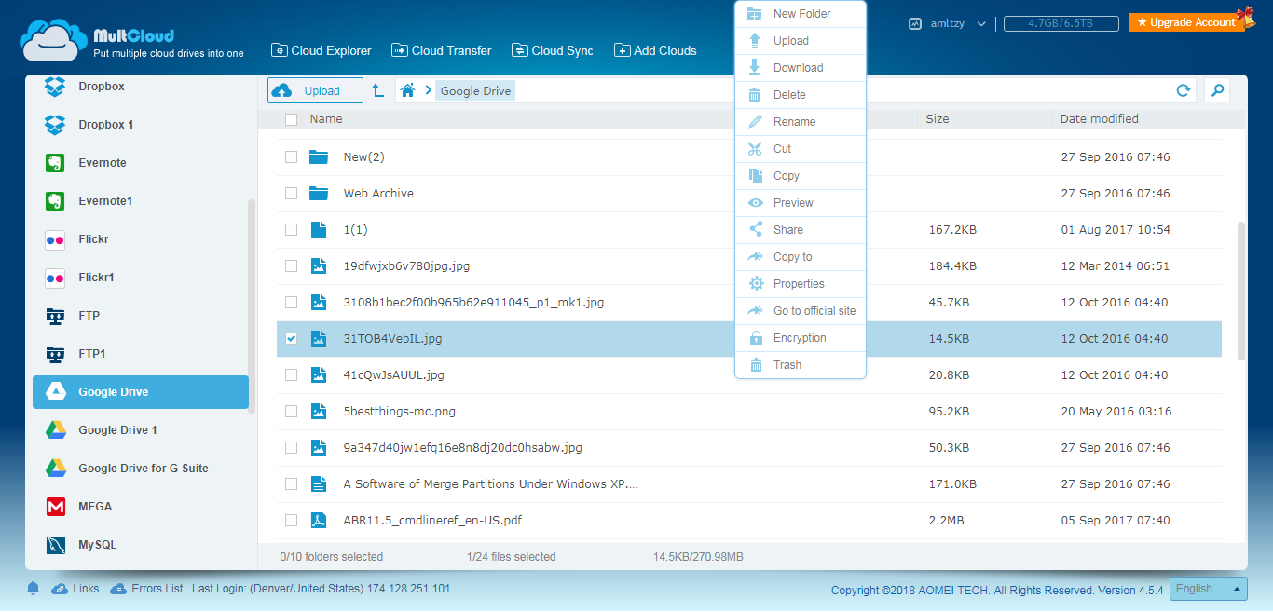Click the storage usage bar

[1060, 23]
